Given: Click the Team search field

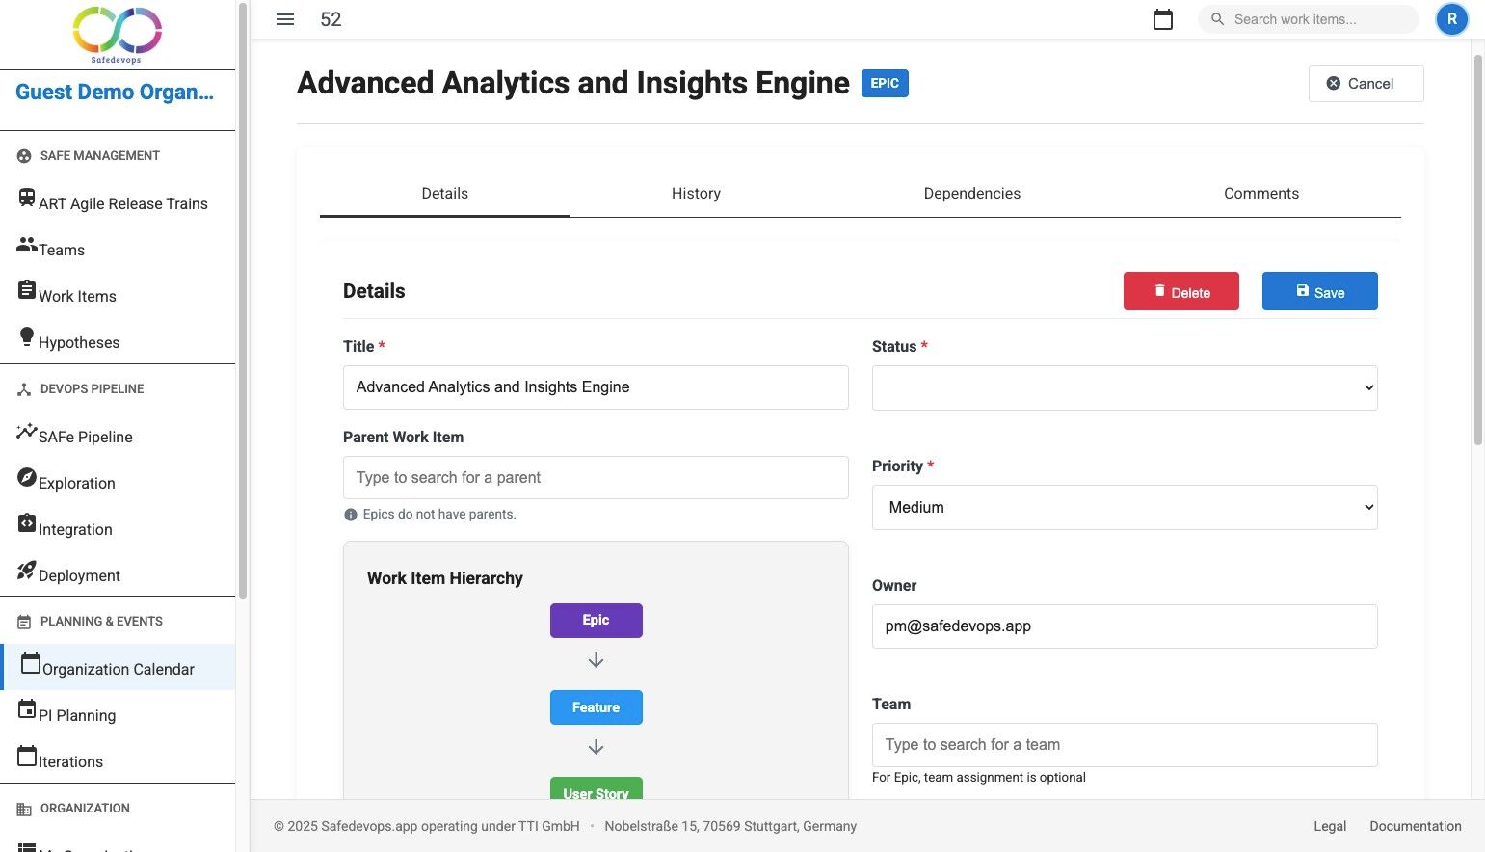Looking at the screenshot, I should click(x=1125, y=745).
